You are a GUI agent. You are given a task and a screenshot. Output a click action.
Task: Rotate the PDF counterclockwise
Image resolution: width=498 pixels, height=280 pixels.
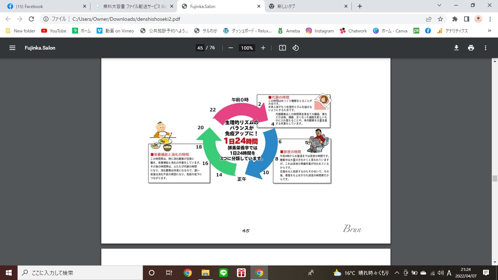[x=296, y=48]
